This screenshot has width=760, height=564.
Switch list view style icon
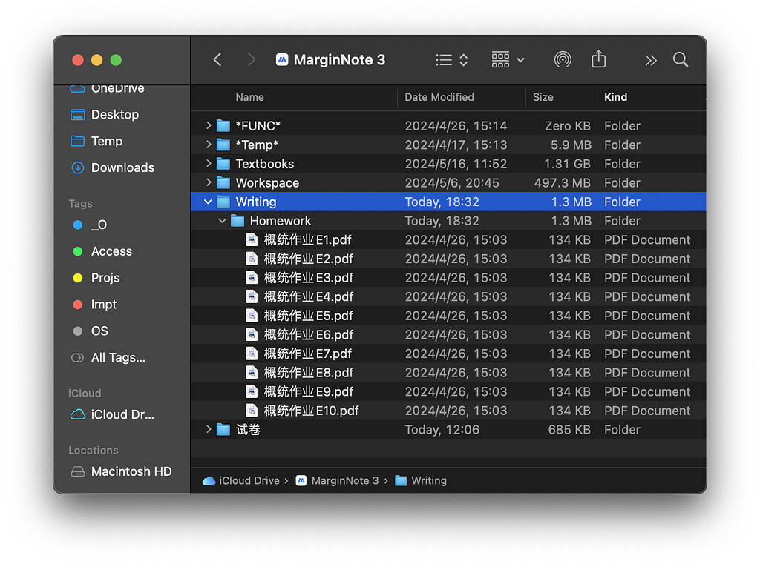pyautogui.click(x=451, y=60)
